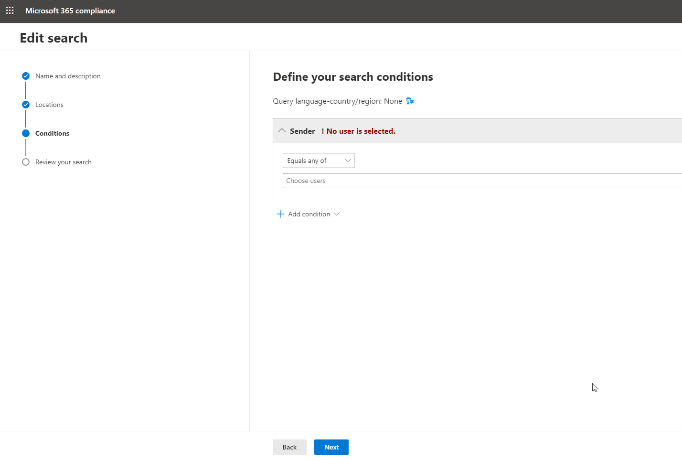The height and width of the screenshot is (460, 682).
Task: Open the "Equals any of" dropdown
Action: (x=318, y=160)
